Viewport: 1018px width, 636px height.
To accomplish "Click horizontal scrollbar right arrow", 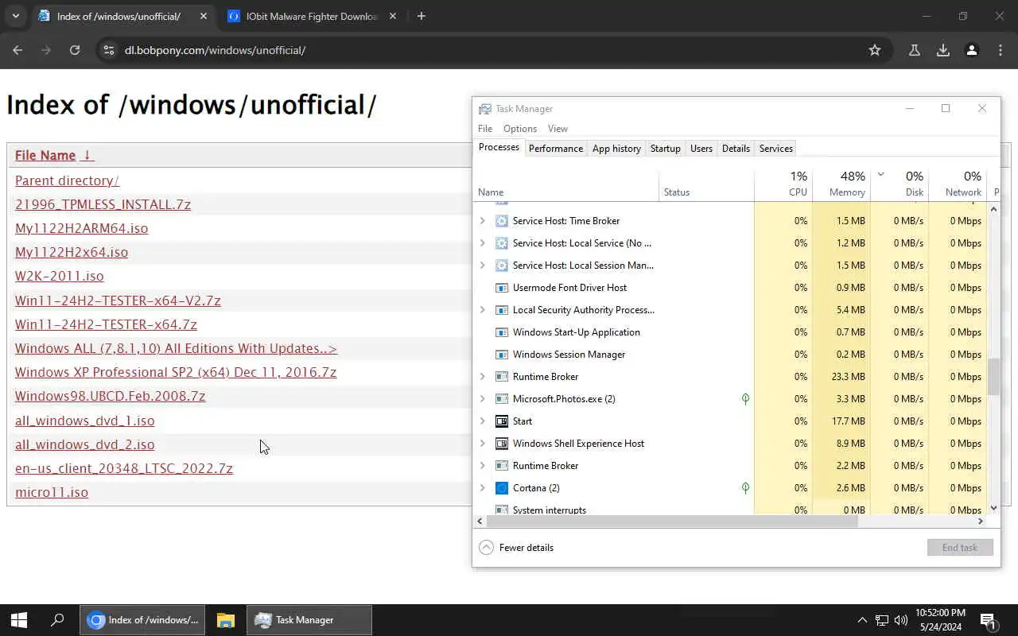I will (x=981, y=522).
